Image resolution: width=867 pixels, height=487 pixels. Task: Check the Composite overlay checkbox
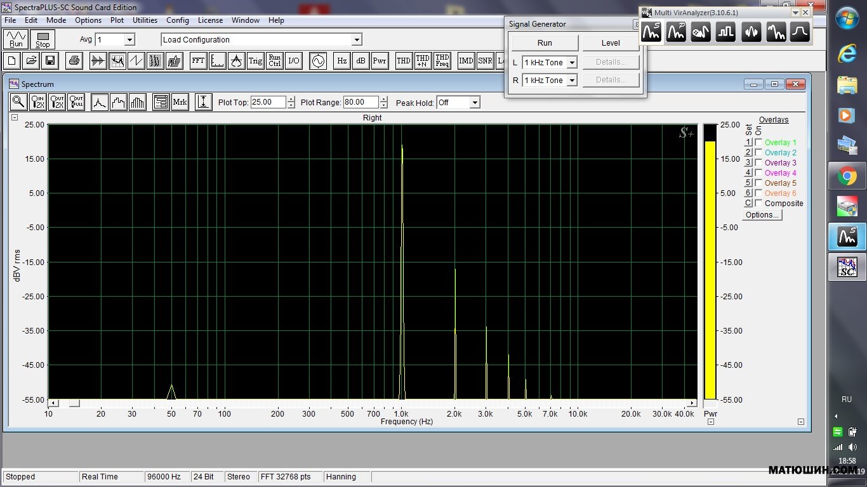pyautogui.click(x=758, y=204)
